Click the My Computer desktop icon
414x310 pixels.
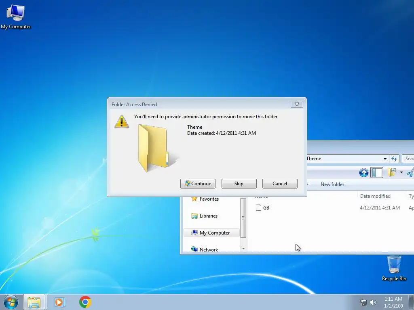point(16,17)
